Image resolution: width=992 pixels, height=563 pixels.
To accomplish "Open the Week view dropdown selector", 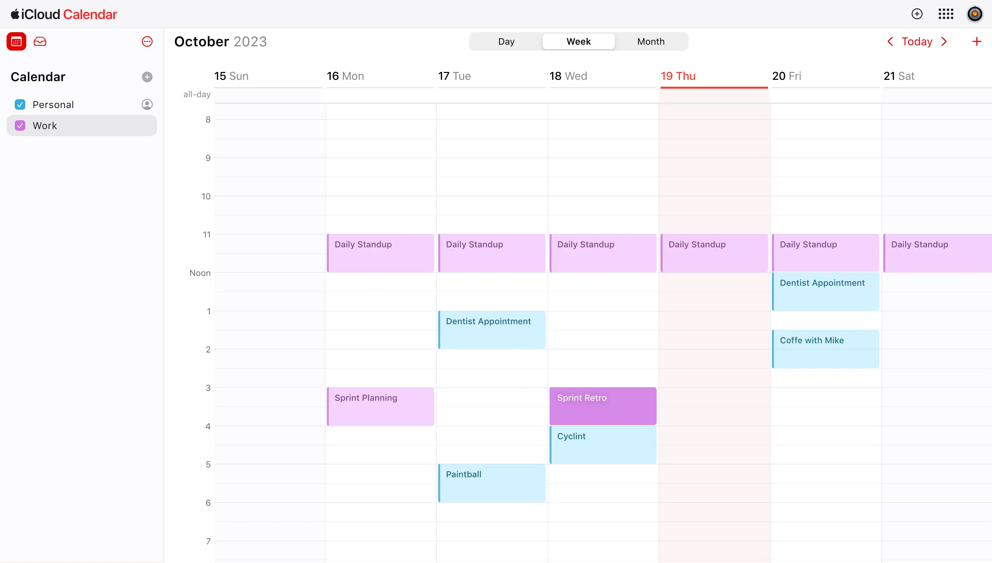I will tap(578, 41).
